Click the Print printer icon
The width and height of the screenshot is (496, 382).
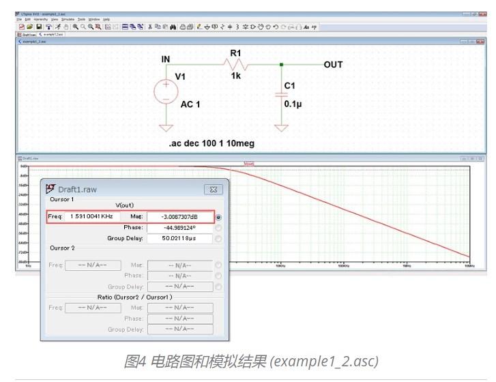click(183, 27)
